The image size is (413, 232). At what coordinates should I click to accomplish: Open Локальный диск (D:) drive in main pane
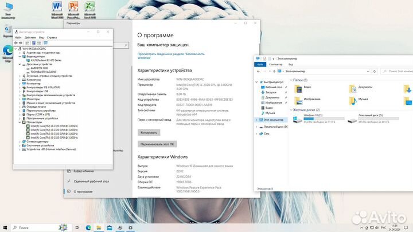373,119
